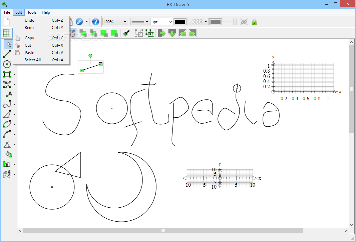The image size is (356, 242).
Task: Toggle the green padlock lock icon
Action: (254, 22)
